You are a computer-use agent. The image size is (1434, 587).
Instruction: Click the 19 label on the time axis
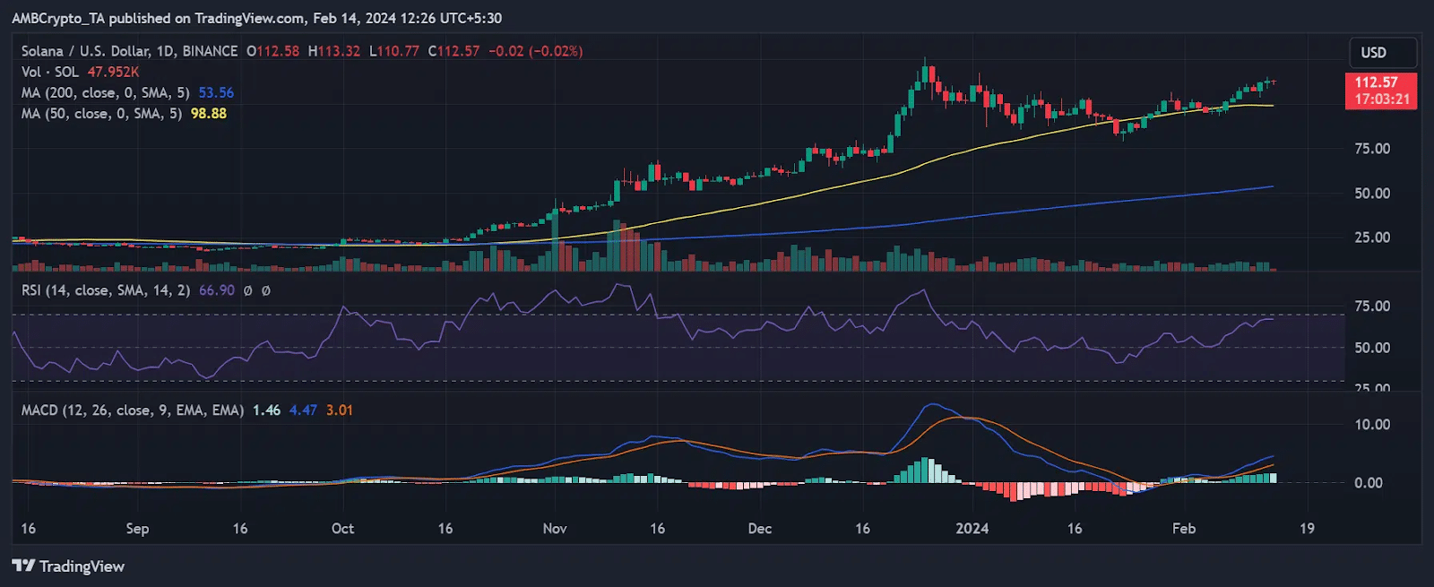pyautogui.click(x=1308, y=529)
